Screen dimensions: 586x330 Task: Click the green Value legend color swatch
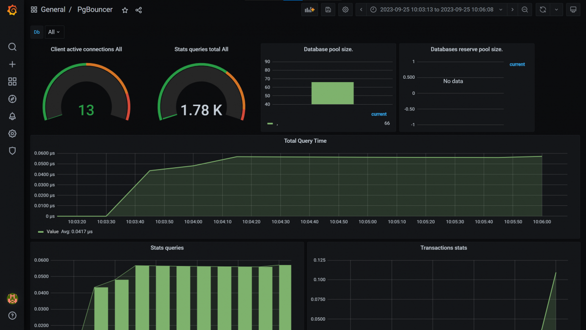[x=40, y=231]
